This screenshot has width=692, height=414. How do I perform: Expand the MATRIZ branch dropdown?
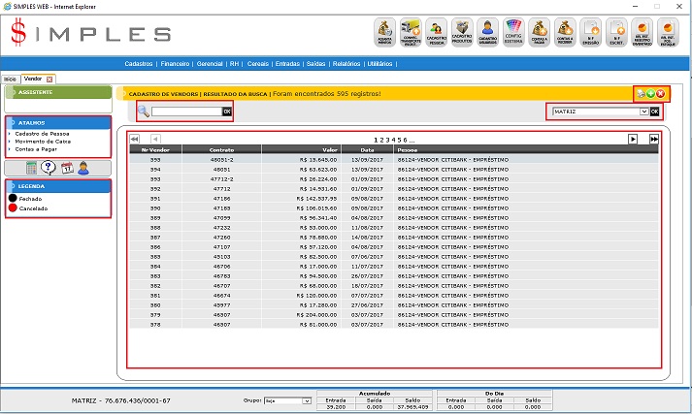tap(643, 111)
